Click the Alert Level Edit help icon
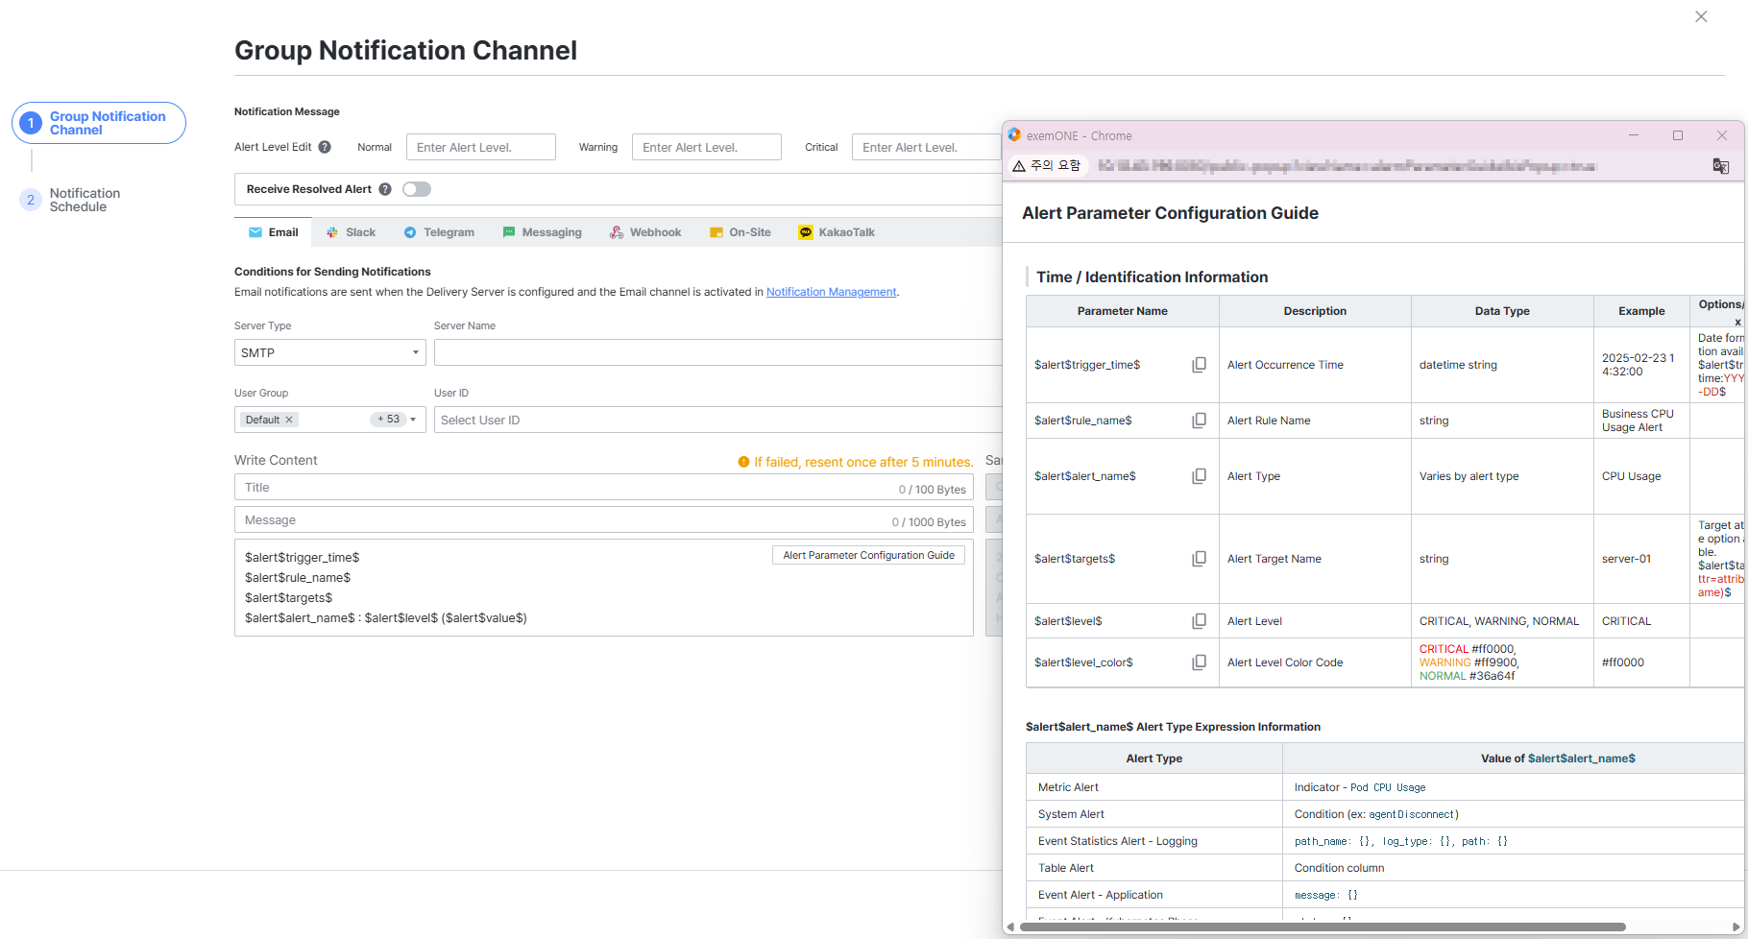The height and width of the screenshot is (939, 1748). point(325,147)
